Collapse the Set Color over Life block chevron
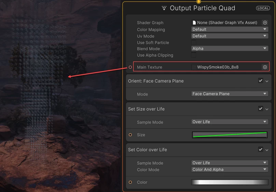 click(267, 150)
